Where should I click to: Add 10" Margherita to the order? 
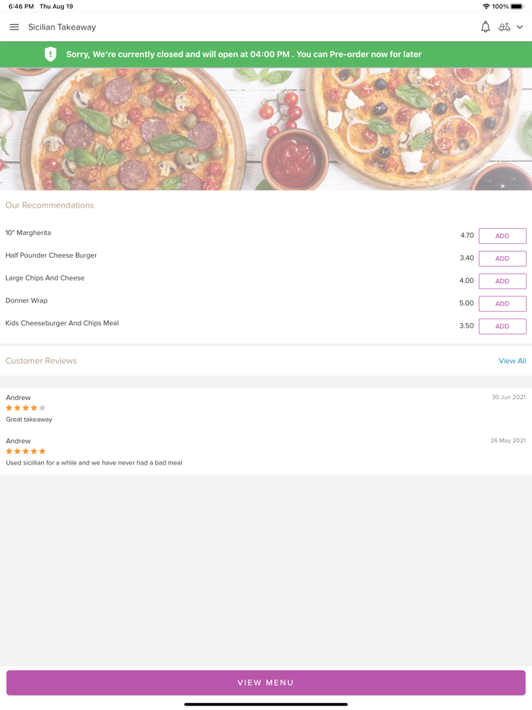tap(502, 236)
